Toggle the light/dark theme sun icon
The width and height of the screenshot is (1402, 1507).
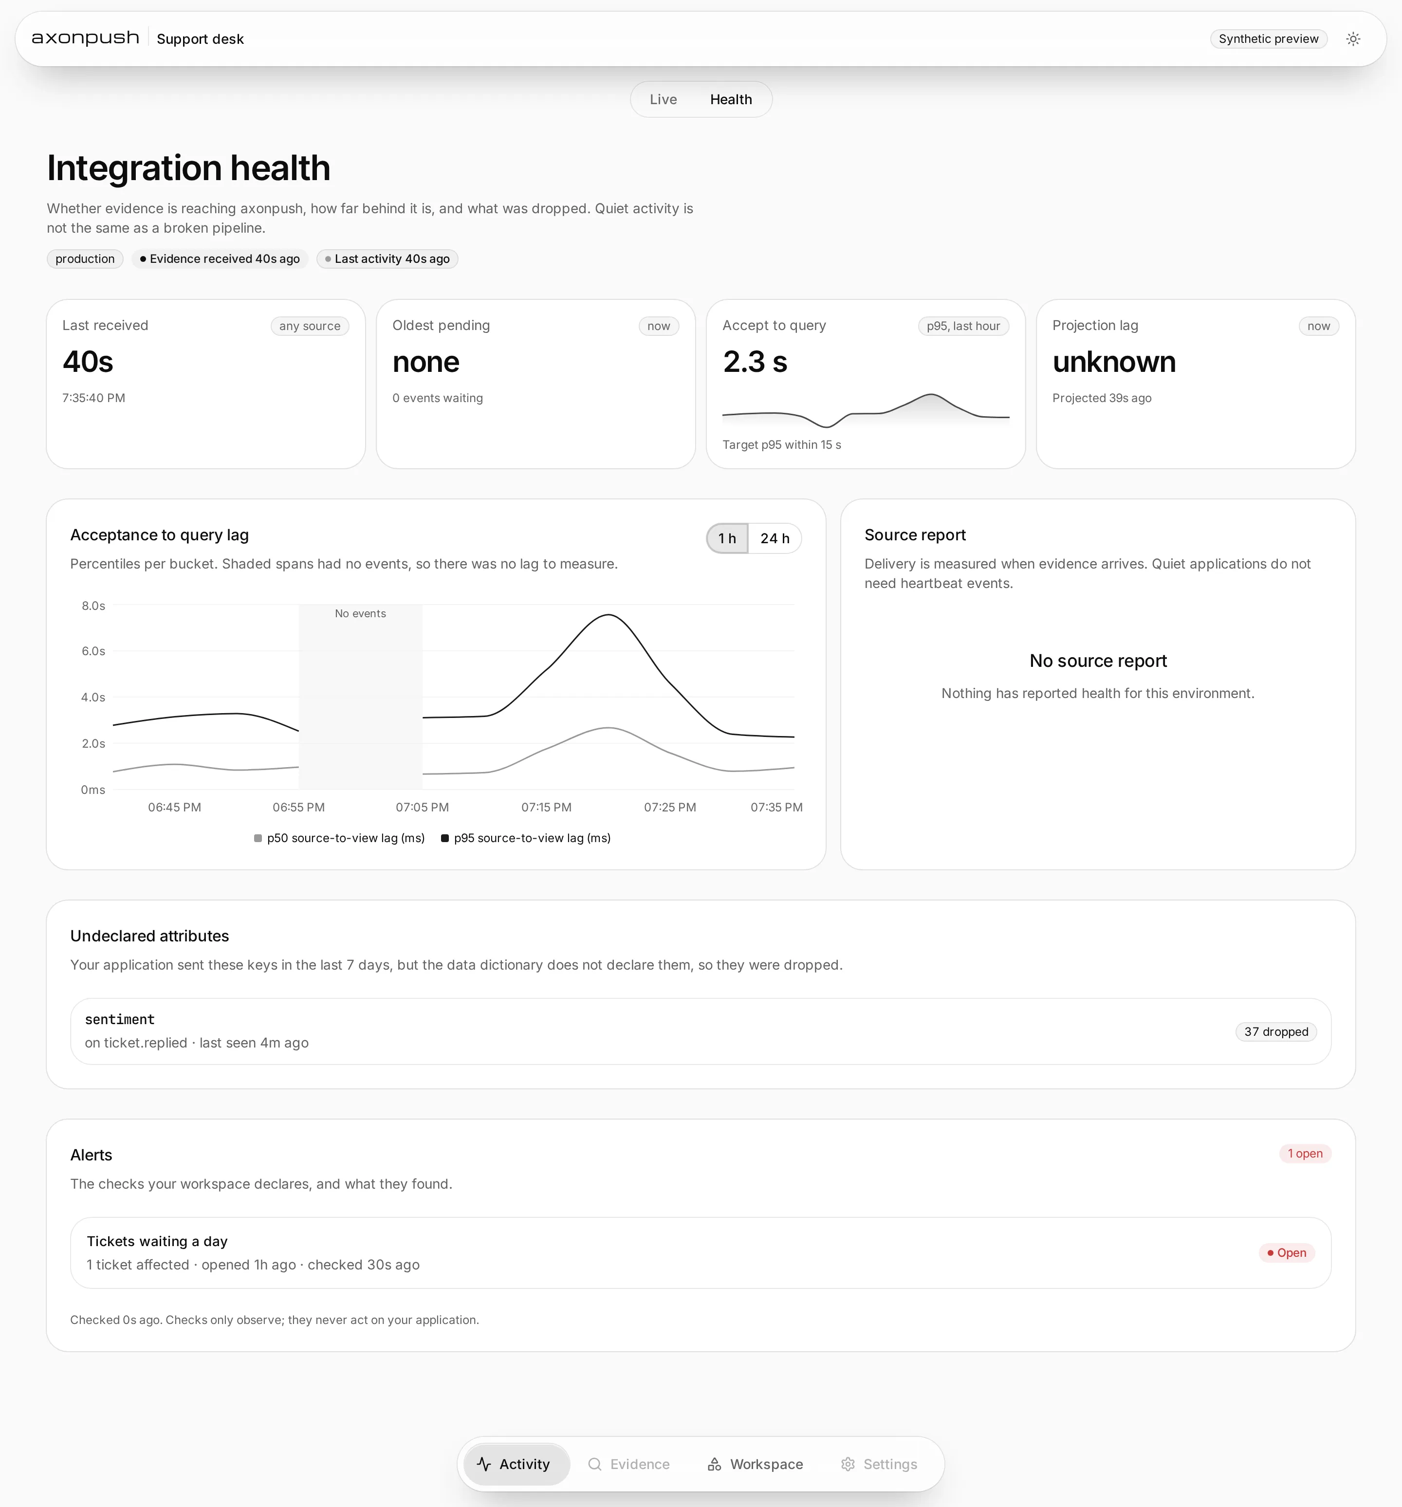coord(1353,38)
